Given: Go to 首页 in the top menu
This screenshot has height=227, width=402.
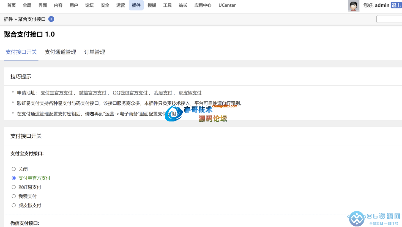Looking at the screenshot, I should (x=11, y=5).
